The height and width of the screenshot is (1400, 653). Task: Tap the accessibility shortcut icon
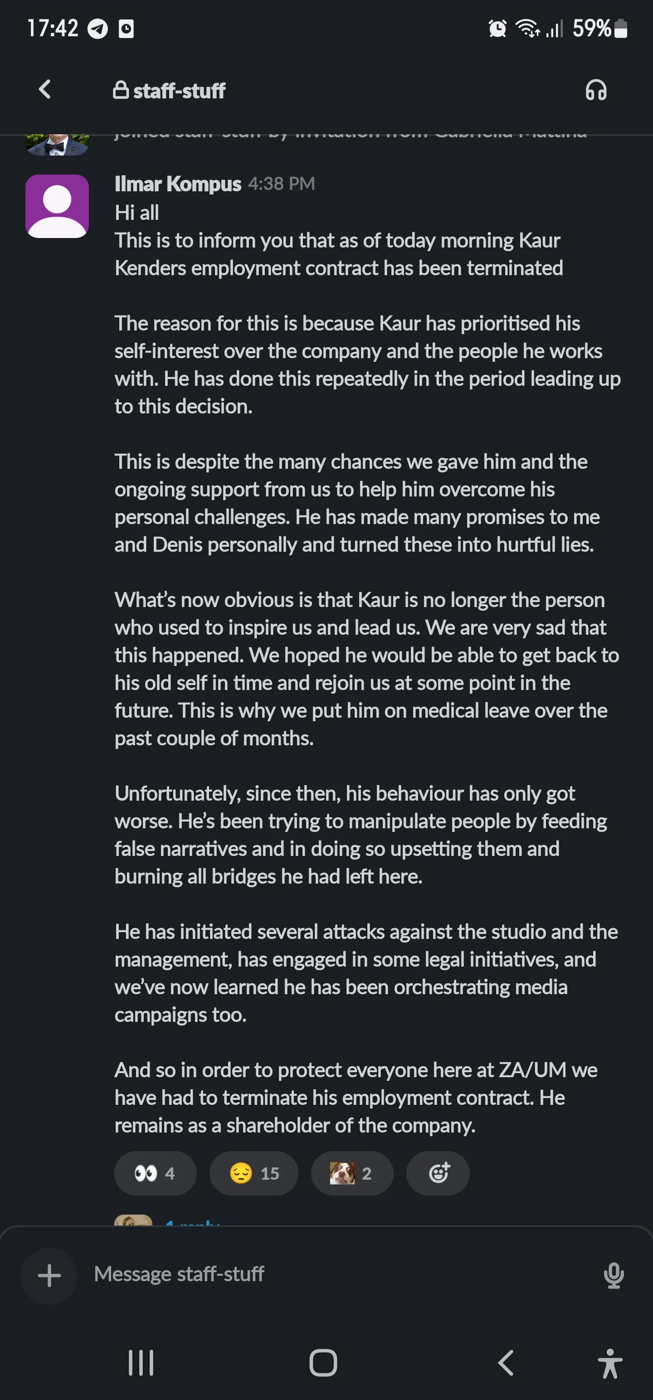point(609,1363)
